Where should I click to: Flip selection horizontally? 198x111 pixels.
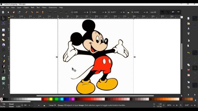pyautogui.click(x=37, y=12)
